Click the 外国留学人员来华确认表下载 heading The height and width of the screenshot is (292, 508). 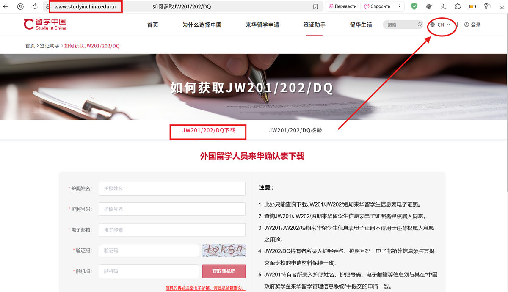click(252, 156)
